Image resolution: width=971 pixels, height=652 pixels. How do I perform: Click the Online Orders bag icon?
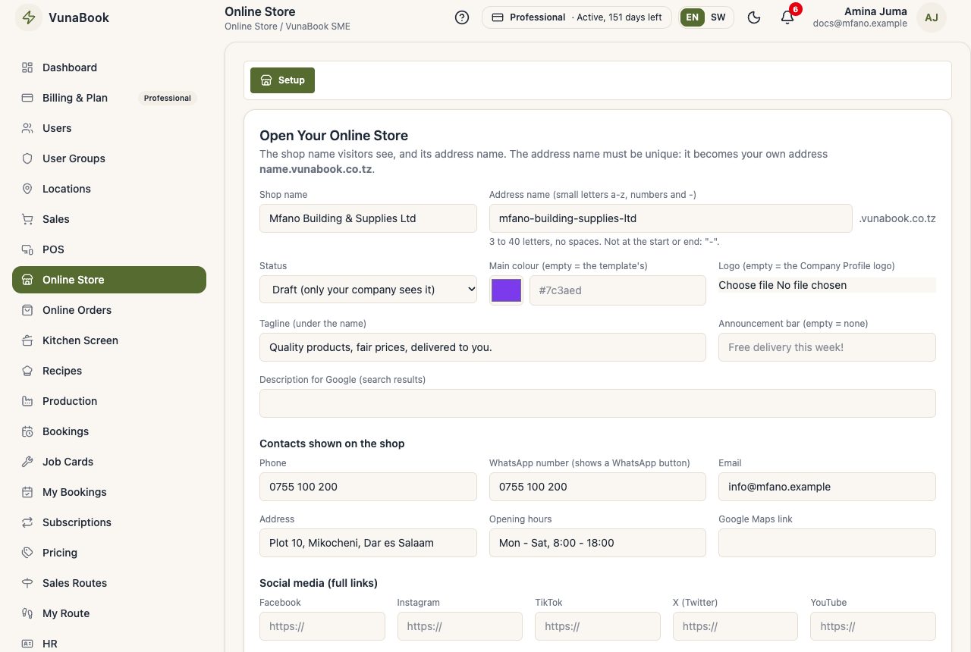[27, 310]
